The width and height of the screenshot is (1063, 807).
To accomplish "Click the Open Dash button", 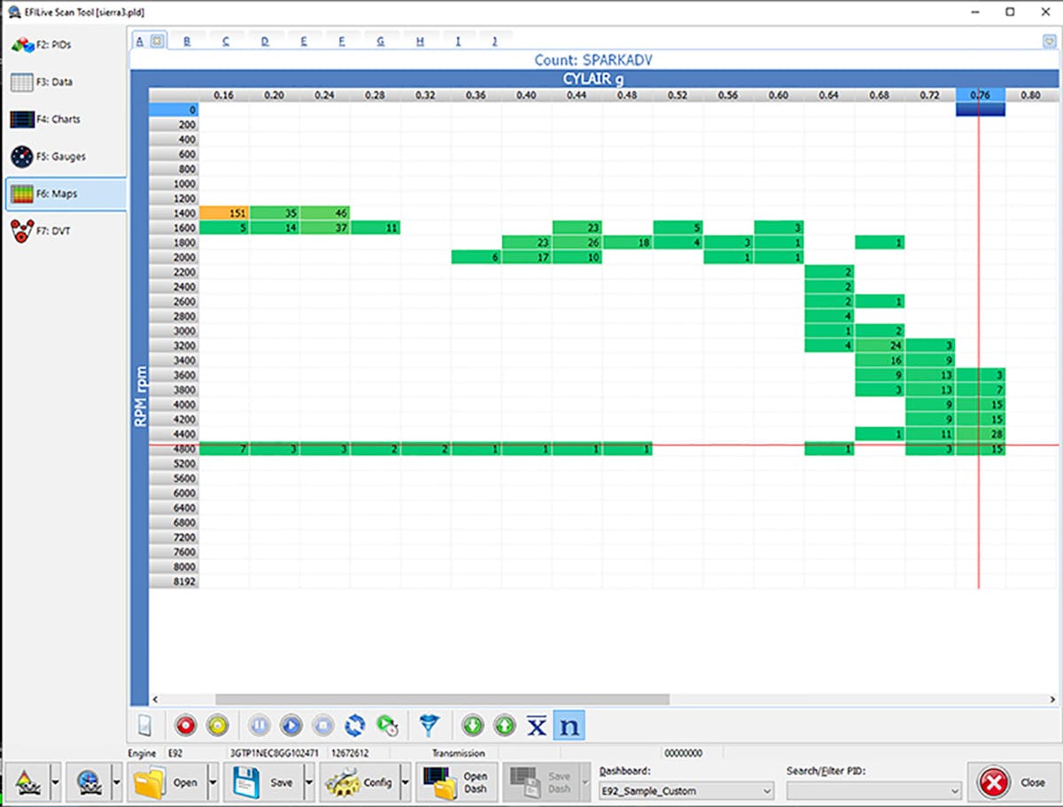I will coord(457,783).
